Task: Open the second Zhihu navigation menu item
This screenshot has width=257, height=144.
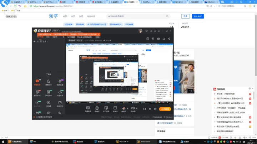Action: (73, 16)
